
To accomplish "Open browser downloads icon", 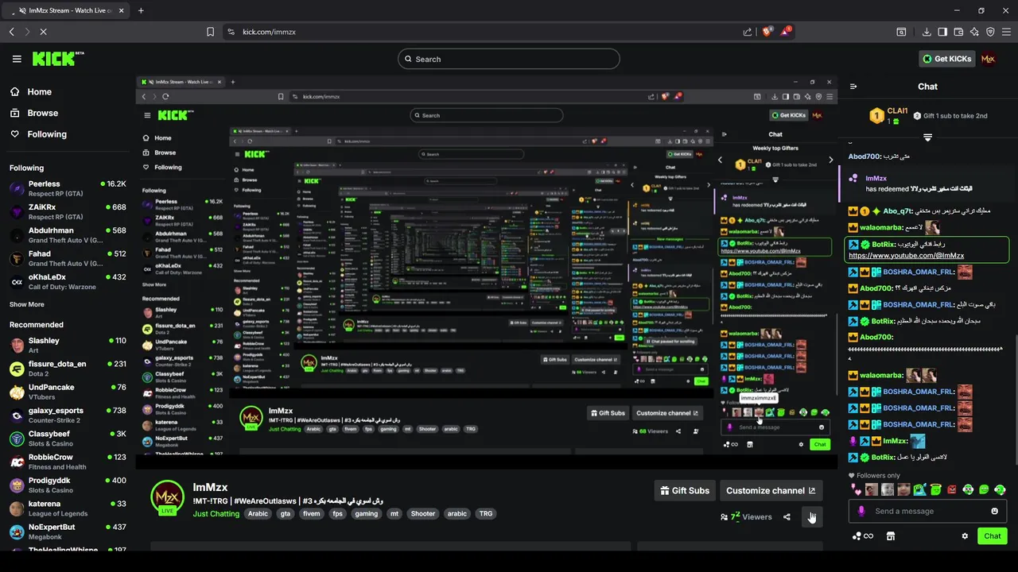I will tap(927, 32).
